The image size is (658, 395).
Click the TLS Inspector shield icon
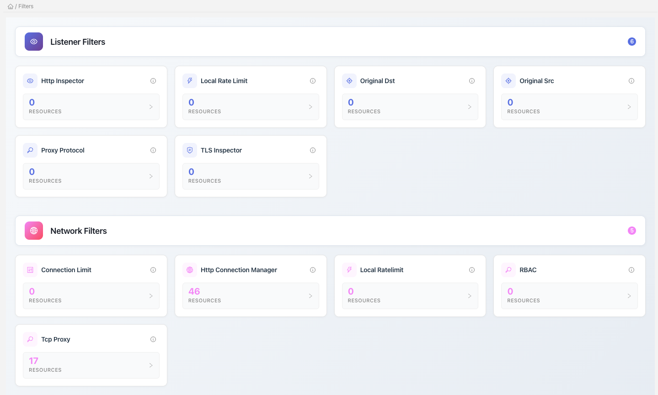[x=190, y=150]
